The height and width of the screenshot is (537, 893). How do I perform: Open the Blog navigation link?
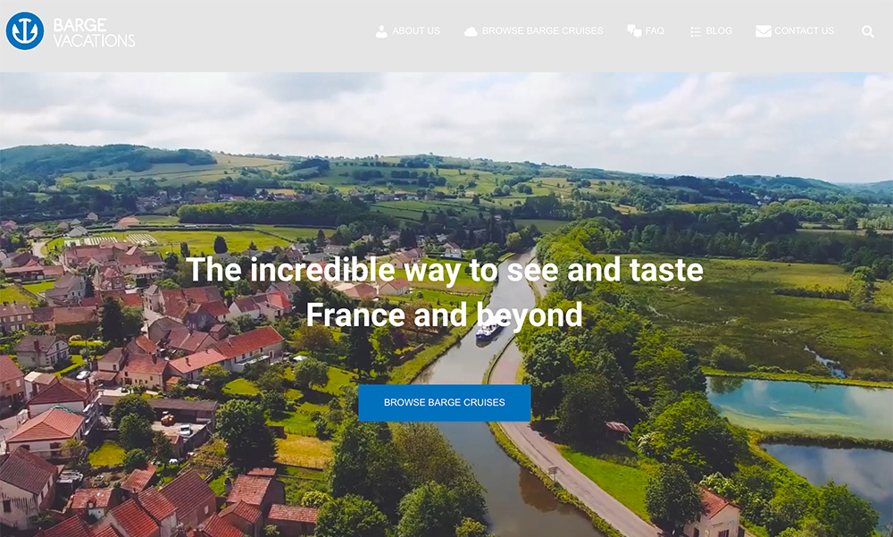[719, 30]
